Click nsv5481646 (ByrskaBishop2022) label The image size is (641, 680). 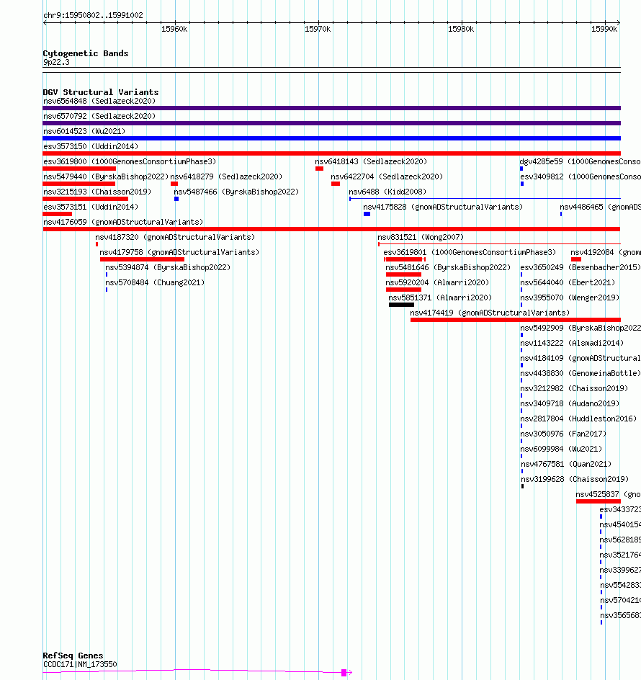pyautogui.click(x=448, y=267)
